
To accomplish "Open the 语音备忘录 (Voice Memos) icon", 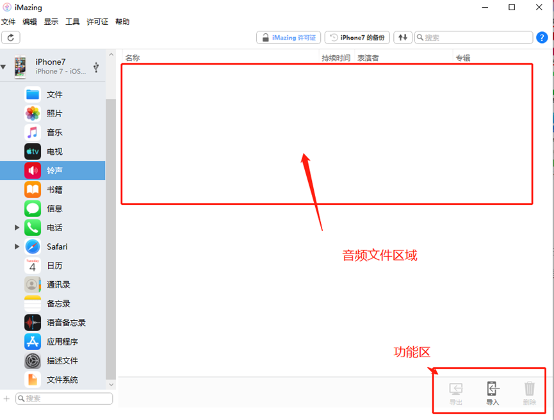I will tap(33, 323).
